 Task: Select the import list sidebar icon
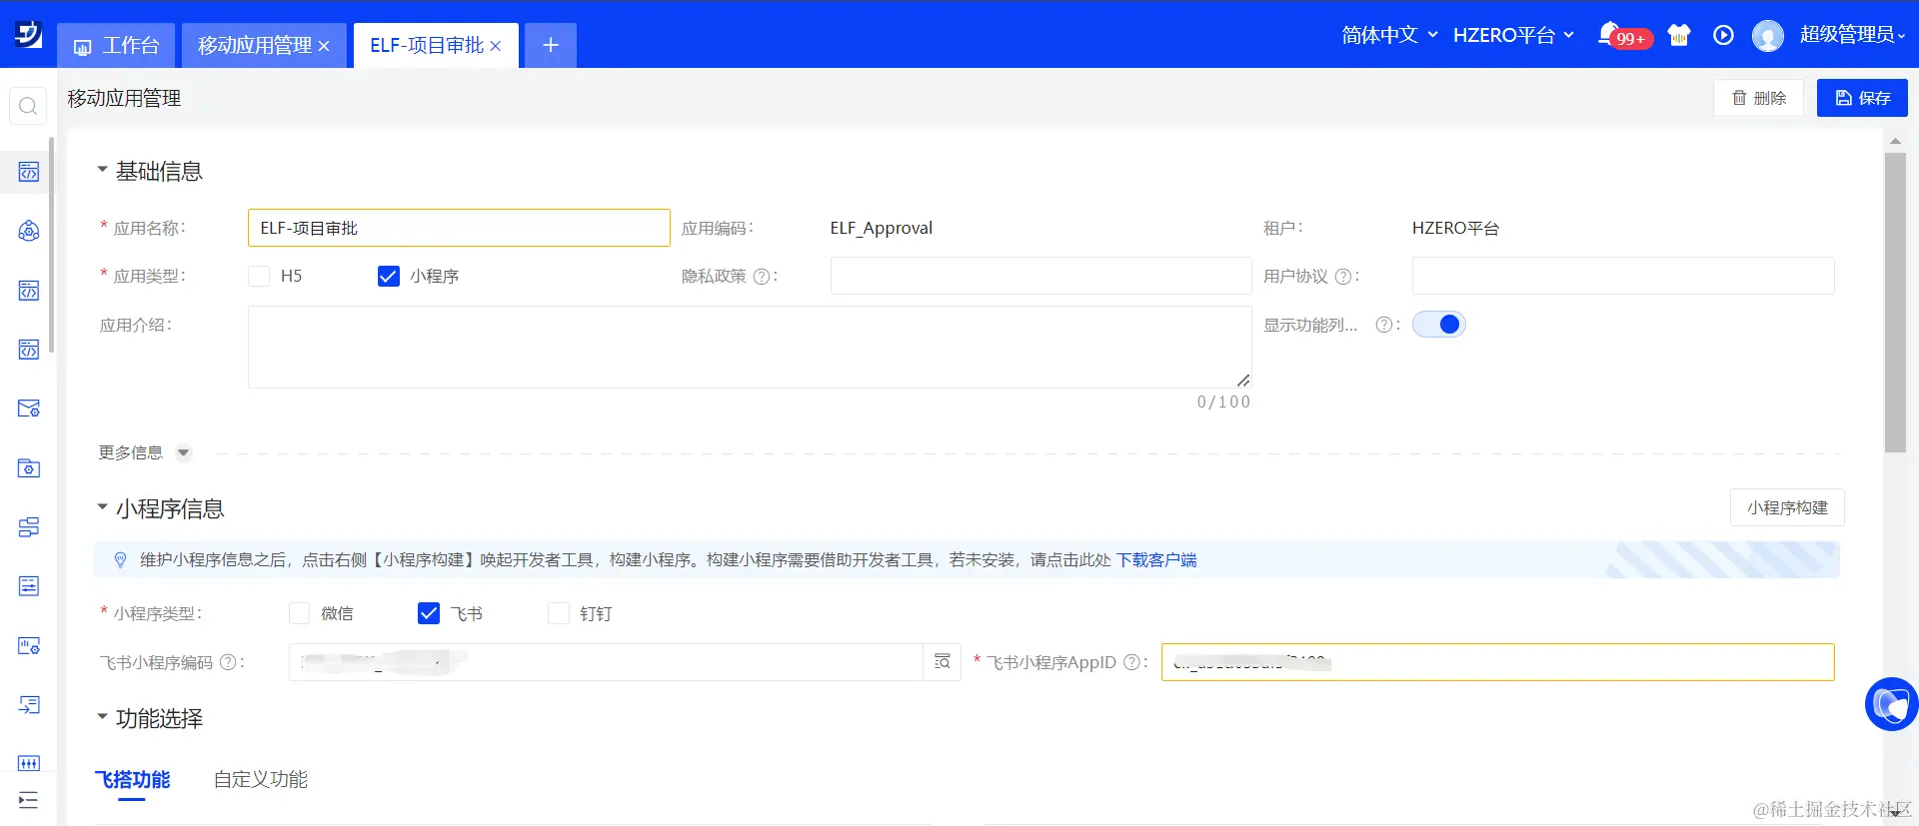coord(29,704)
